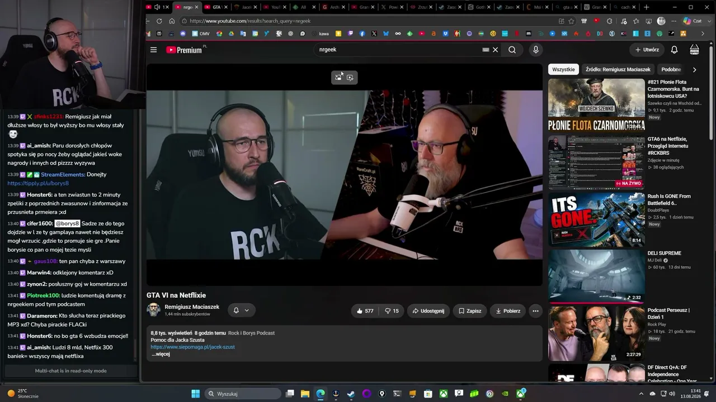Save video with Zapisz button

pyautogui.click(x=470, y=311)
